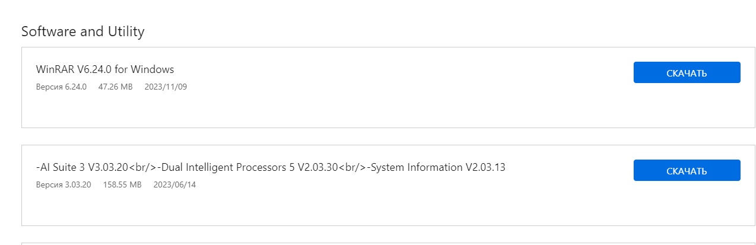Download the AI Suite 3 package
This screenshot has width=756, height=245.
click(x=687, y=171)
